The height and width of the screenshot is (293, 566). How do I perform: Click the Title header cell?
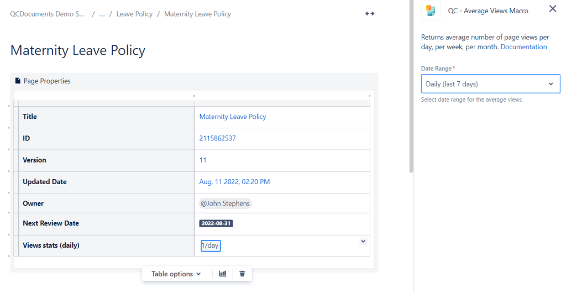pyautogui.click(x=107, y=117)
